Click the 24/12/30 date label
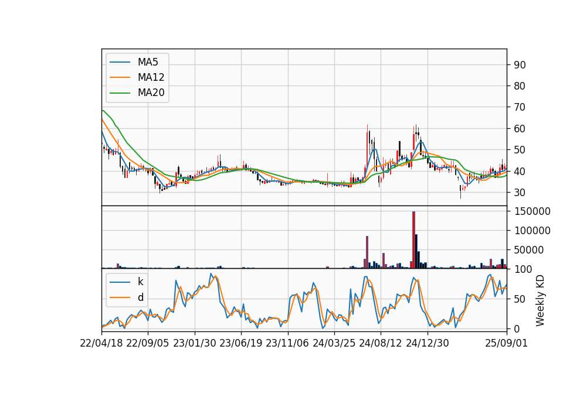The width and height of the screenshot is (563, 404). point(428,344)
